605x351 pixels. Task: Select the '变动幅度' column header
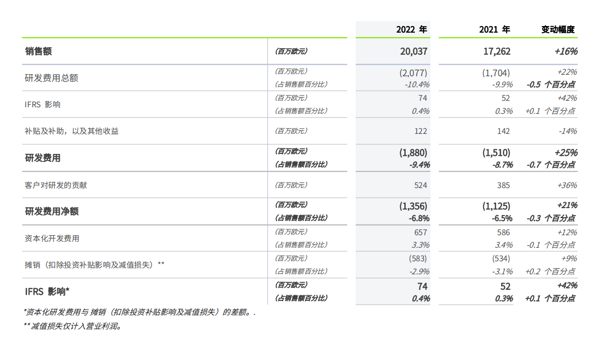coord(558,30)
